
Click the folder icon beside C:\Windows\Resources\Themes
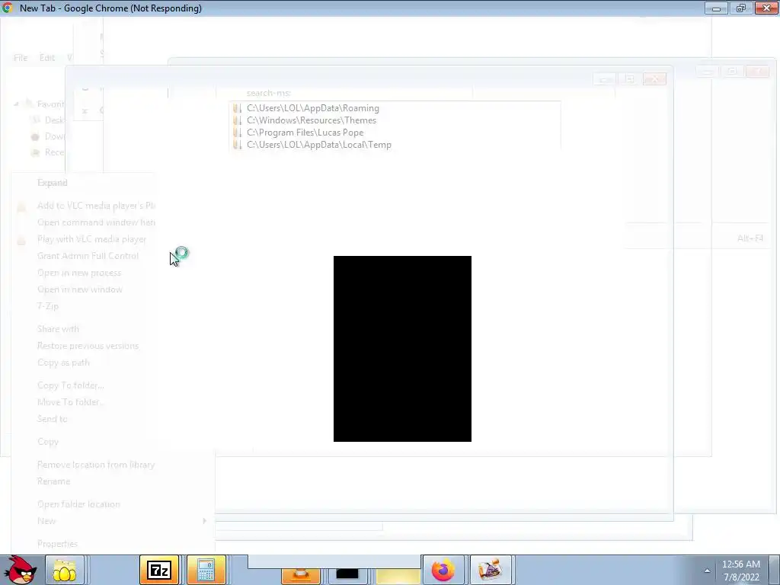click(238, 120)
